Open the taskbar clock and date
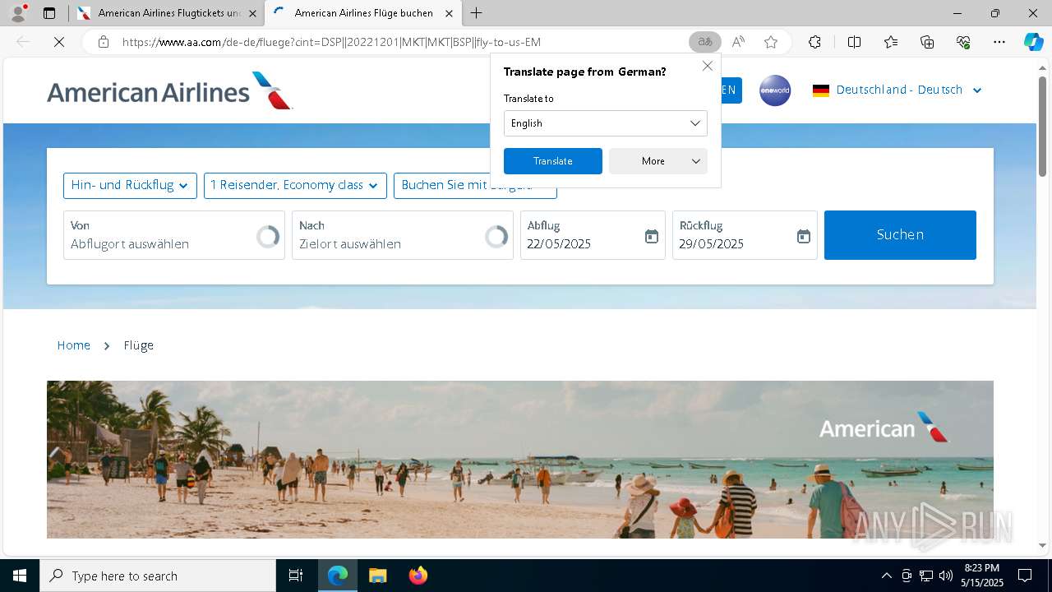Viewport: 1052px width, 592px height. click(x=981, y=576)
